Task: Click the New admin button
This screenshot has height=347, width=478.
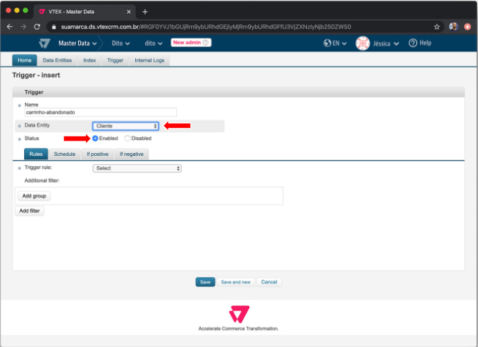Action: 191,43
